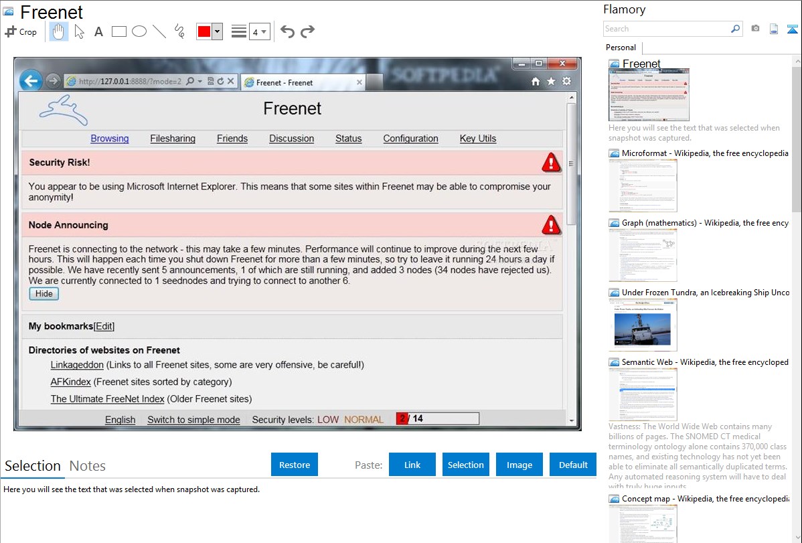The height and width of the screenshot is (543, 802).
Task: Open the Microformat Wikipedia thumbnail
Action: click(x=643, y=185)
